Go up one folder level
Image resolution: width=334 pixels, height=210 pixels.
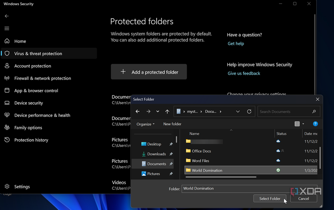[167, 111]
